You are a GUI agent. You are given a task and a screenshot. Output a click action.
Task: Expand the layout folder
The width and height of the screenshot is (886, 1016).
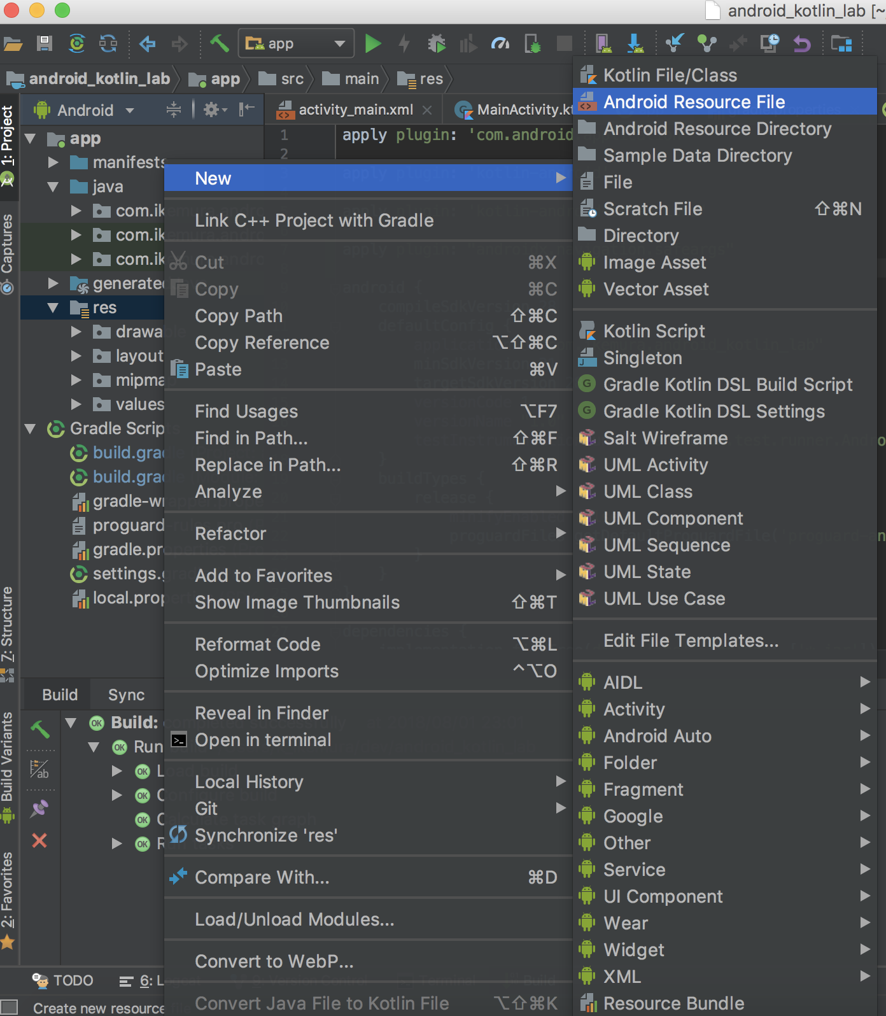pyautogui.click(x=76, y=356)
